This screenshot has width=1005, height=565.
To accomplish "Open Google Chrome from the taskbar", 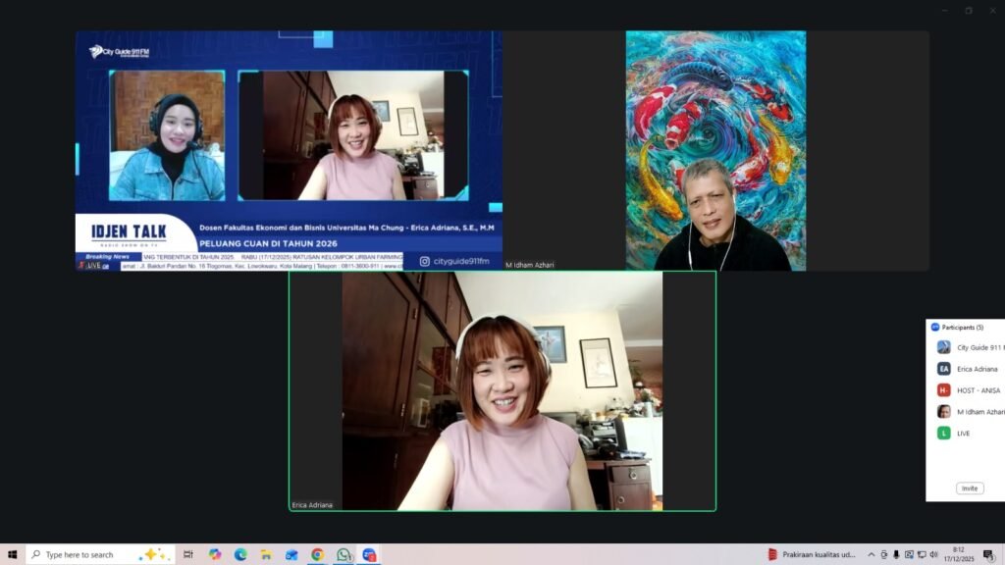I will (317, 554).
